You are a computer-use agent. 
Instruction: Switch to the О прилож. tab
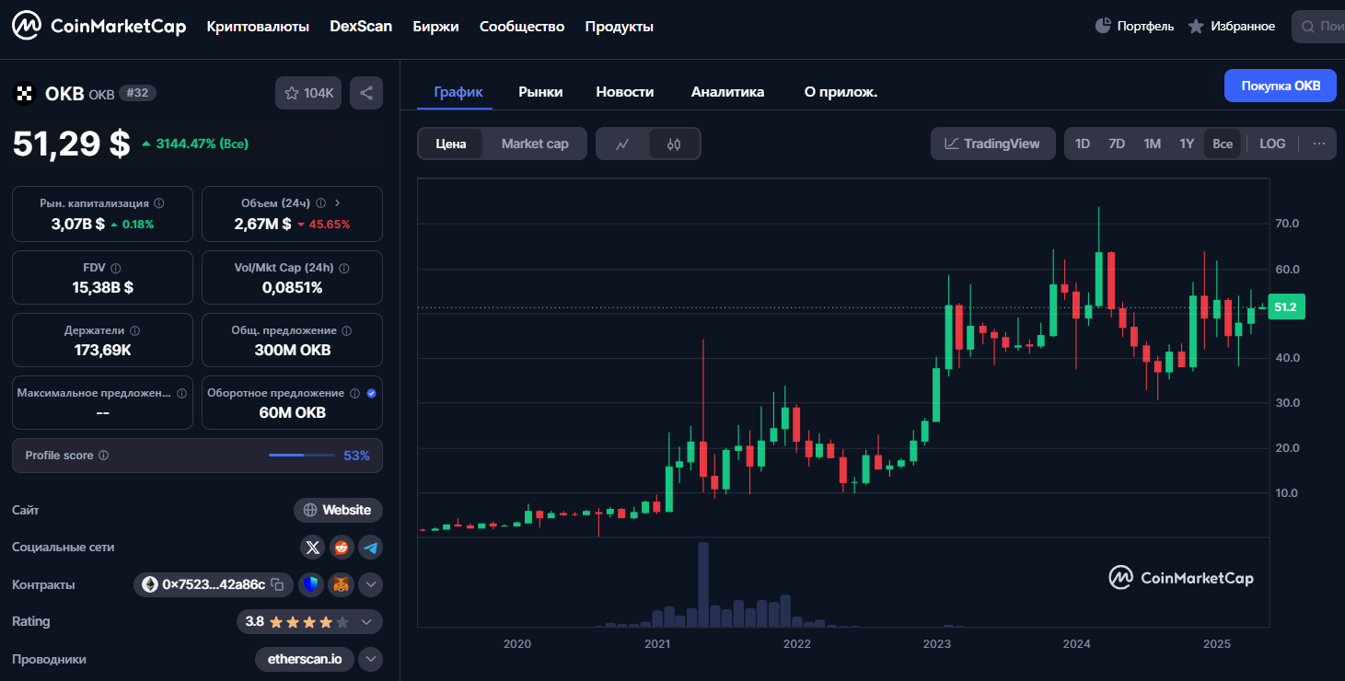[841, 92]
